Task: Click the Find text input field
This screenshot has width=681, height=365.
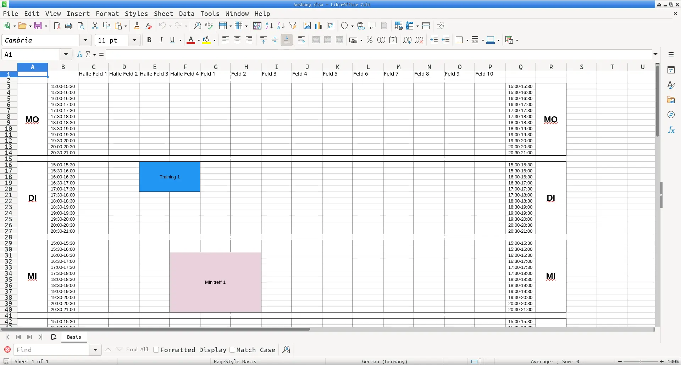Action: 51,350
